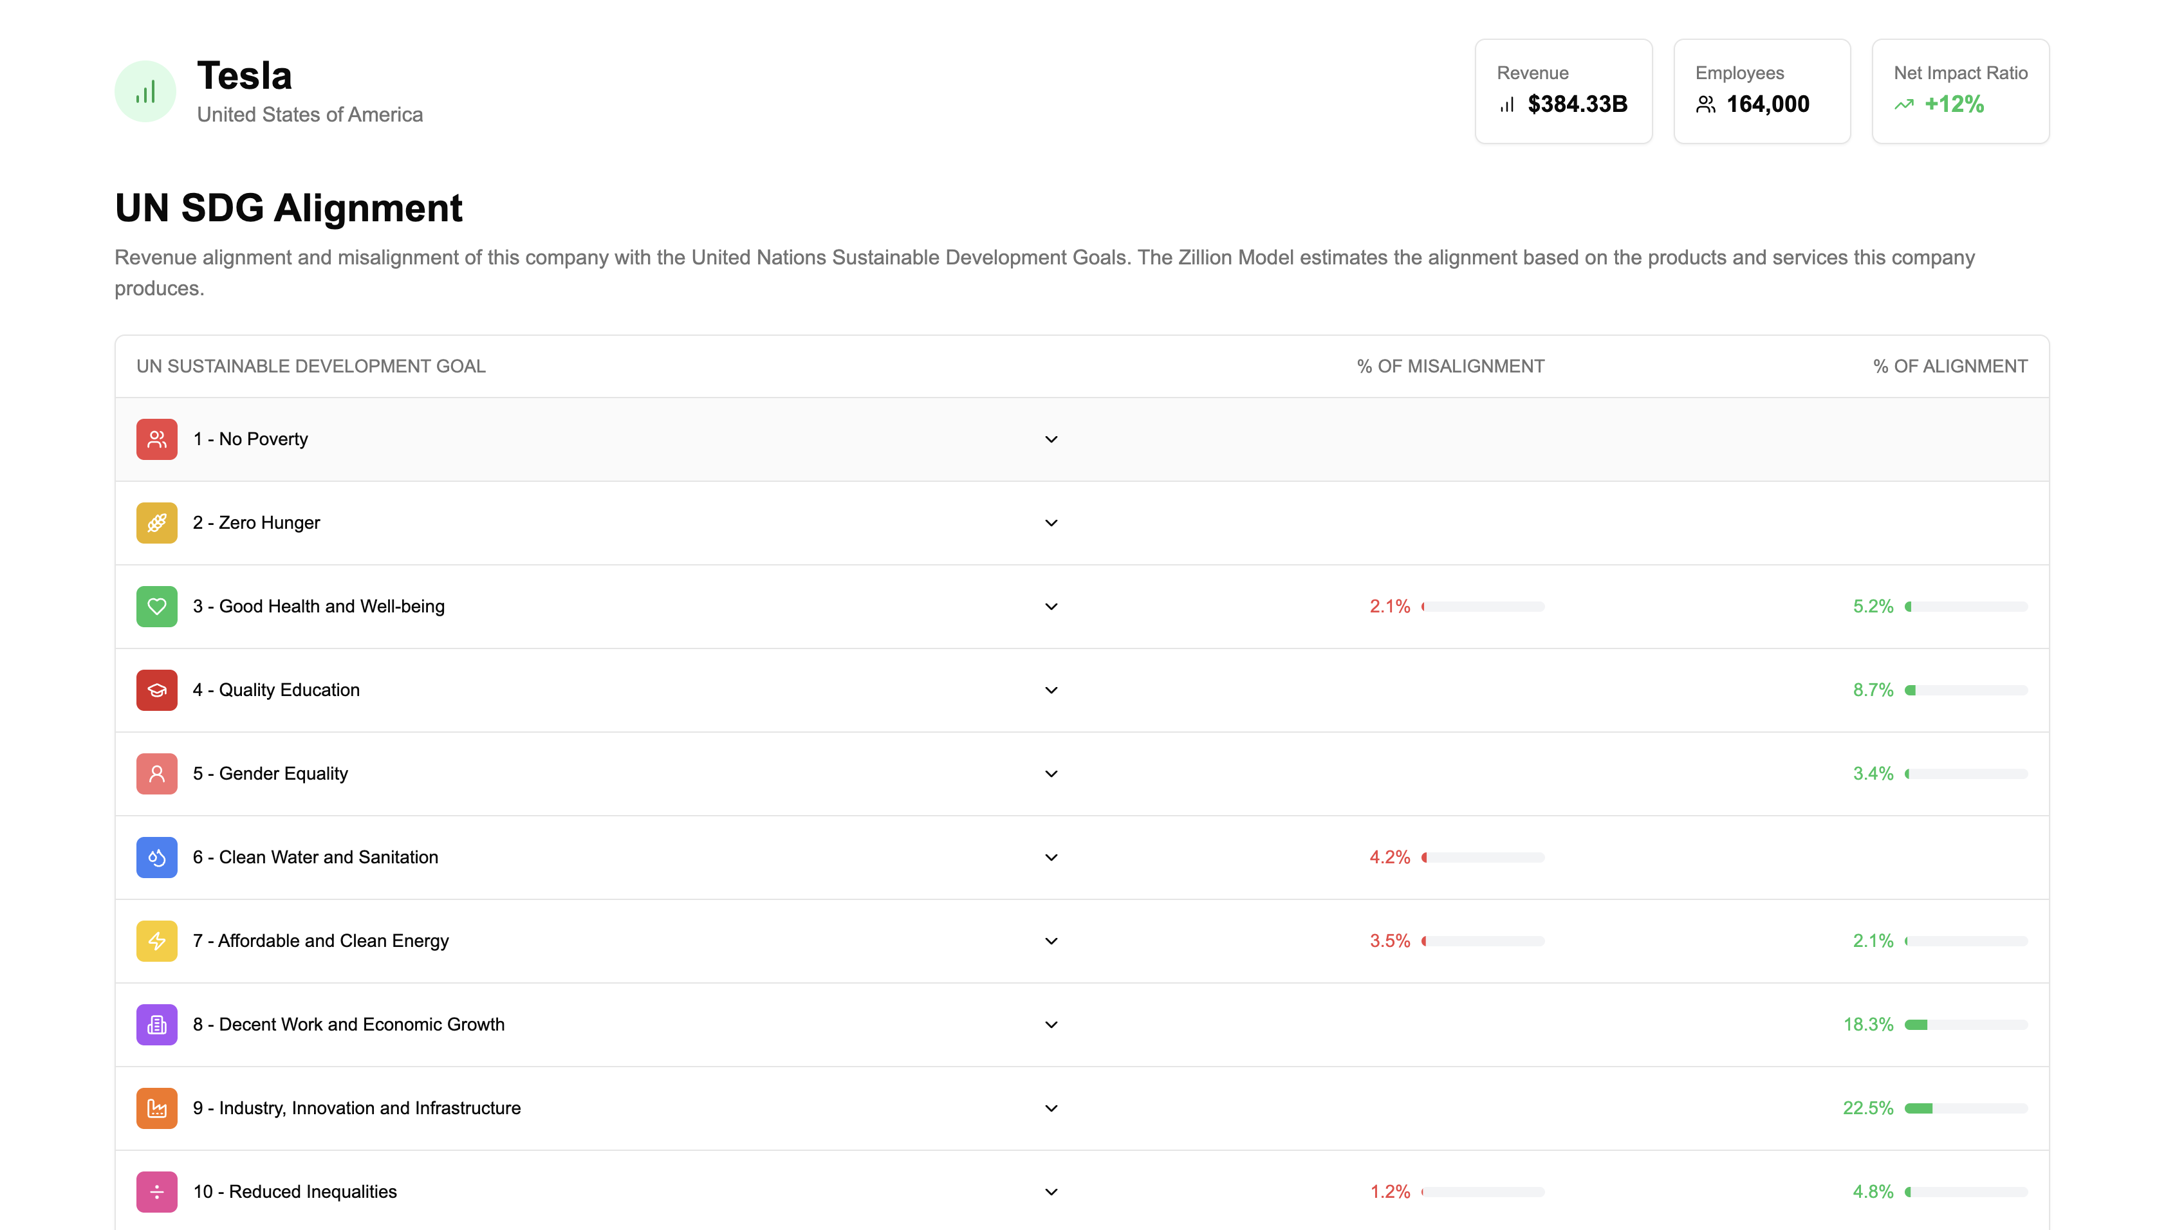The image size is (2157, 1230).
Task: Select '6 - Clean Water and Sanitation' label
Action: 315,858
